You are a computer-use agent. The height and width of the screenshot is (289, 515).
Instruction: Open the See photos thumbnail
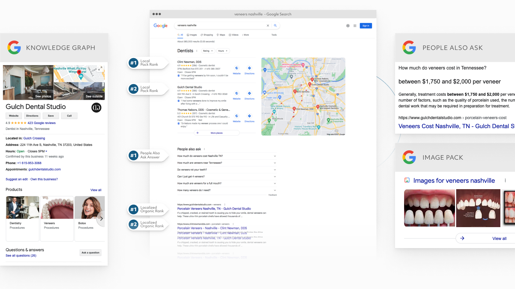click(28, 83)
